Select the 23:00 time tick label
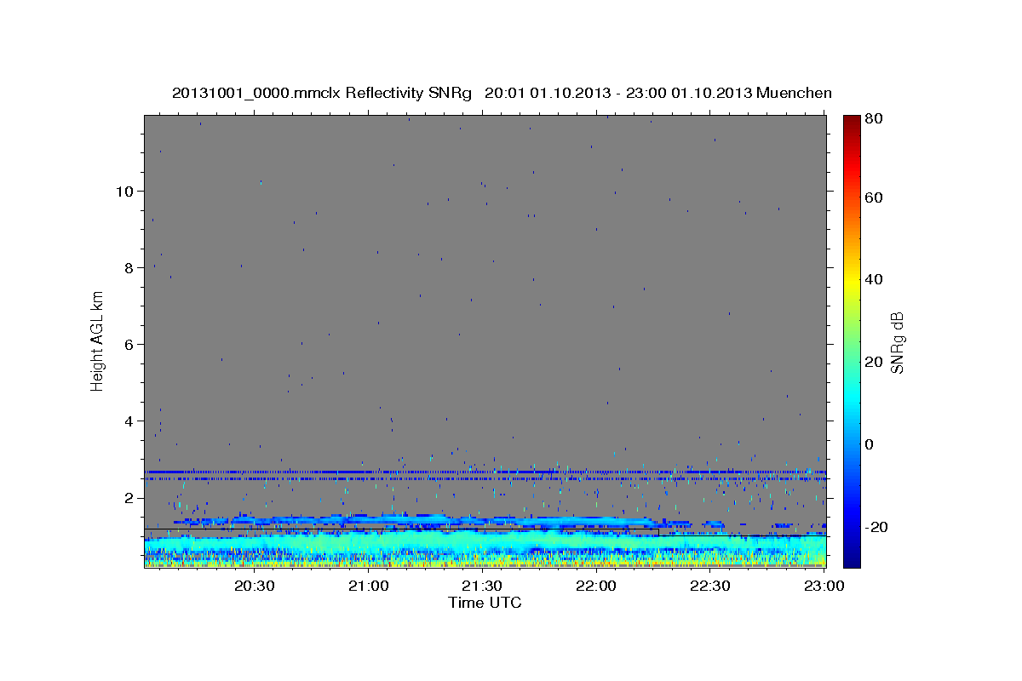1022x681 pixels. pos(824,587)
